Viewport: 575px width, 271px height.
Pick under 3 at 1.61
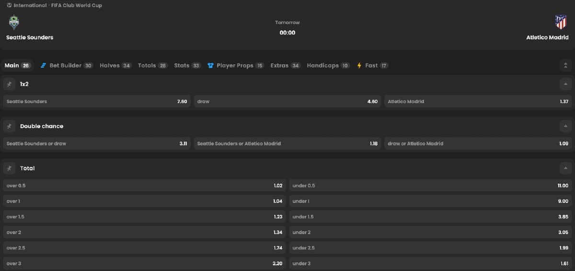click(431, 263)
